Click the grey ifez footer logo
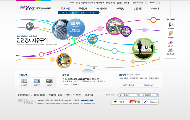190x120 pixels. click(x=26, y=101)
